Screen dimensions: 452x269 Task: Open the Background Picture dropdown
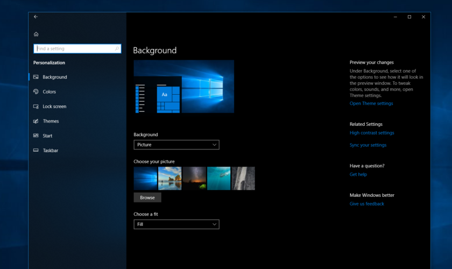(176, 145)
